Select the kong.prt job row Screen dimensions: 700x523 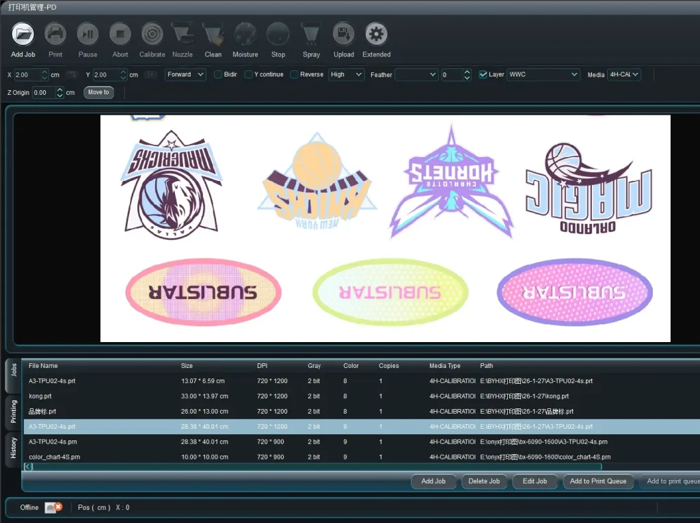click(x=205, y=396)
